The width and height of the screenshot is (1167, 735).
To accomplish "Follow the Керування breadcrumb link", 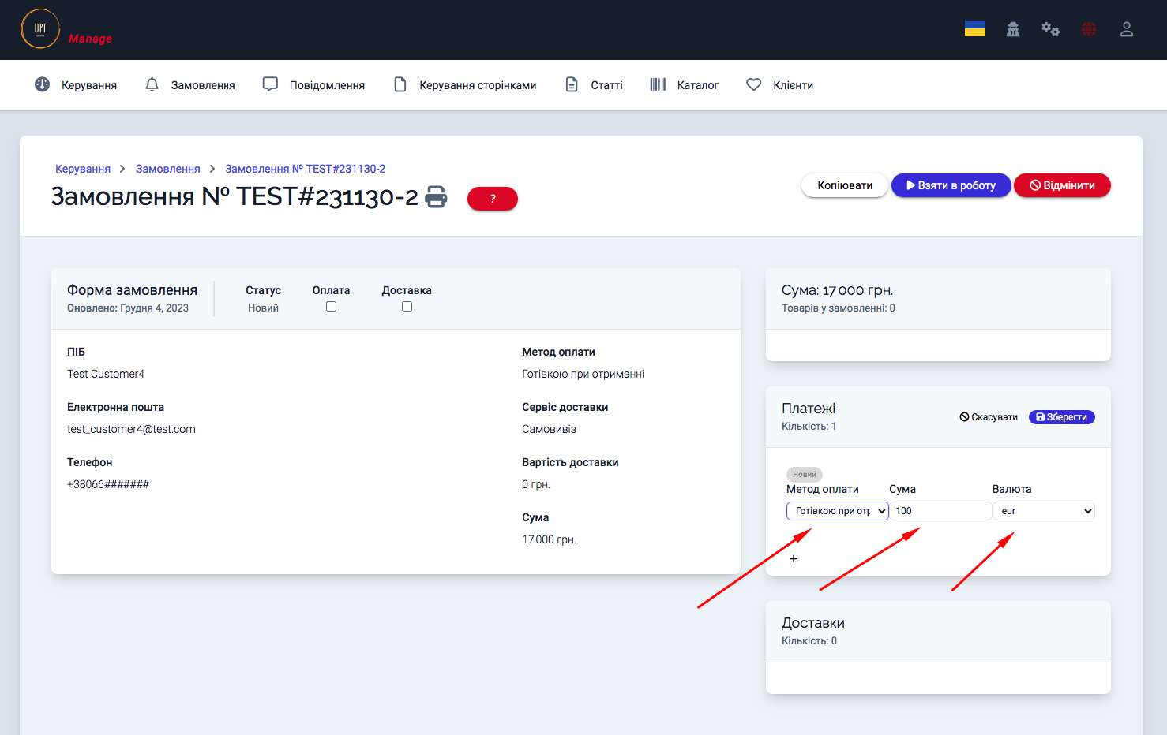I will coord(83,169).
